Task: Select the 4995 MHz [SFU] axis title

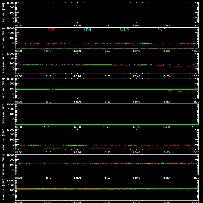Action: point(3,139)
